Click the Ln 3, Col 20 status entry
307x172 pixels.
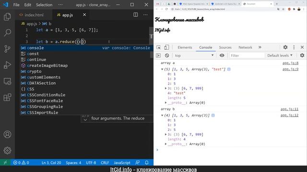(x=51, y=162)
